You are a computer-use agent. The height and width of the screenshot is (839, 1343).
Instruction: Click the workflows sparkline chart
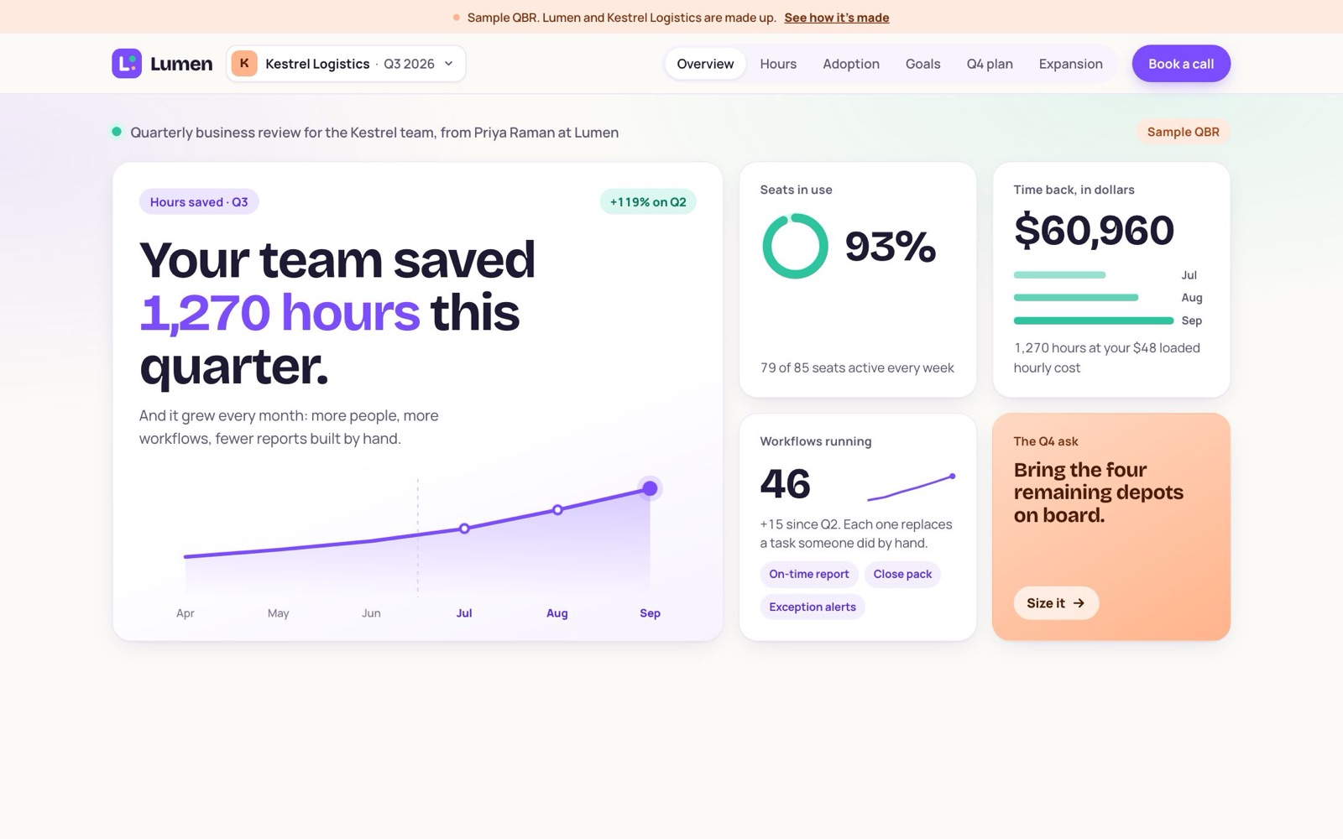pyautogui.click(x=912, y=487)
